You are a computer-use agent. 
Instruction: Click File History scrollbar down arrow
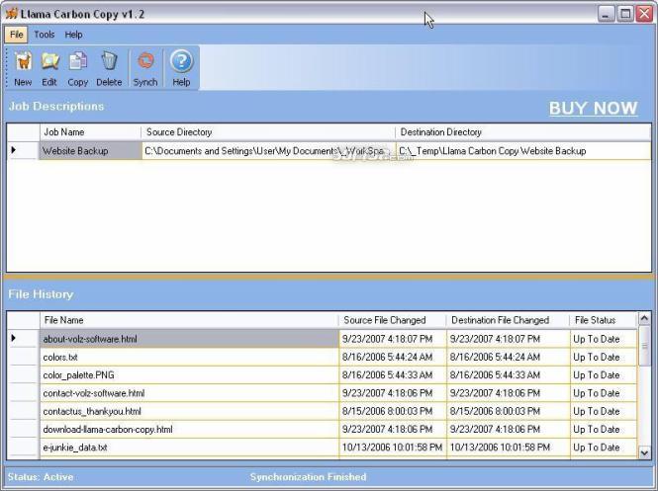tap(644, 452)
